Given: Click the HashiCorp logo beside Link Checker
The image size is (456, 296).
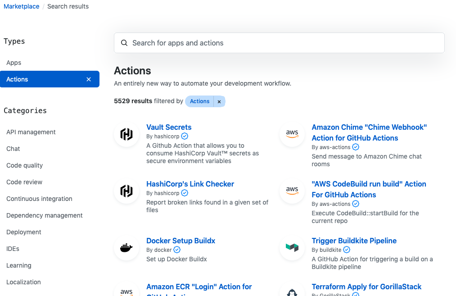Looking at the screenshot, I should click(126, 191).
